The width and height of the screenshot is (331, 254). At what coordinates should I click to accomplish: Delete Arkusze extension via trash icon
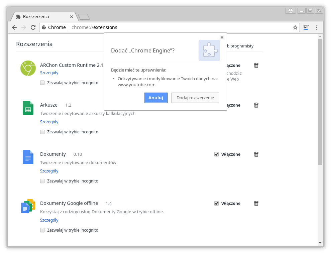[x=256, y=105]
